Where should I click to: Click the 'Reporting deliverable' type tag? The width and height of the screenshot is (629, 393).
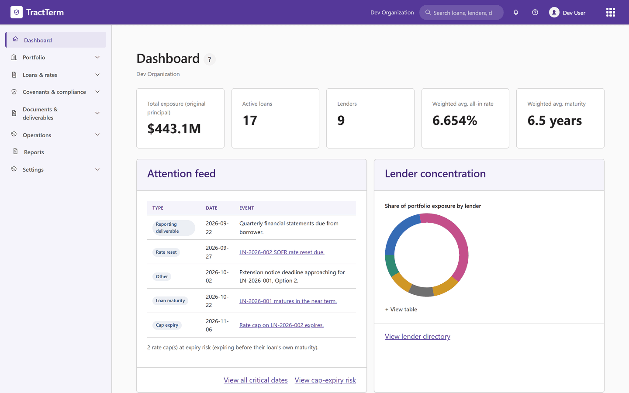(173, 228)
